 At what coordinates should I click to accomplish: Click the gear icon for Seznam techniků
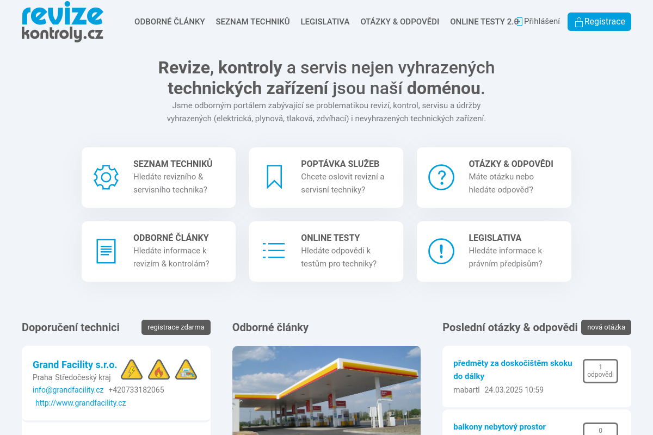106,177
